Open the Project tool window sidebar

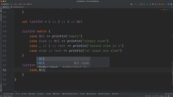click(1, 9)
